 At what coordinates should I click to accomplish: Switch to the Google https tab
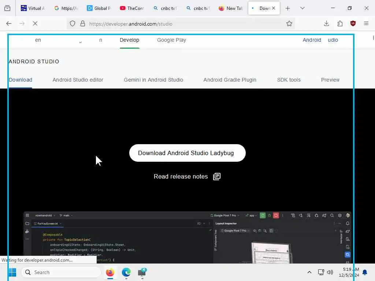pyautogui.click(x=66, y=8)
